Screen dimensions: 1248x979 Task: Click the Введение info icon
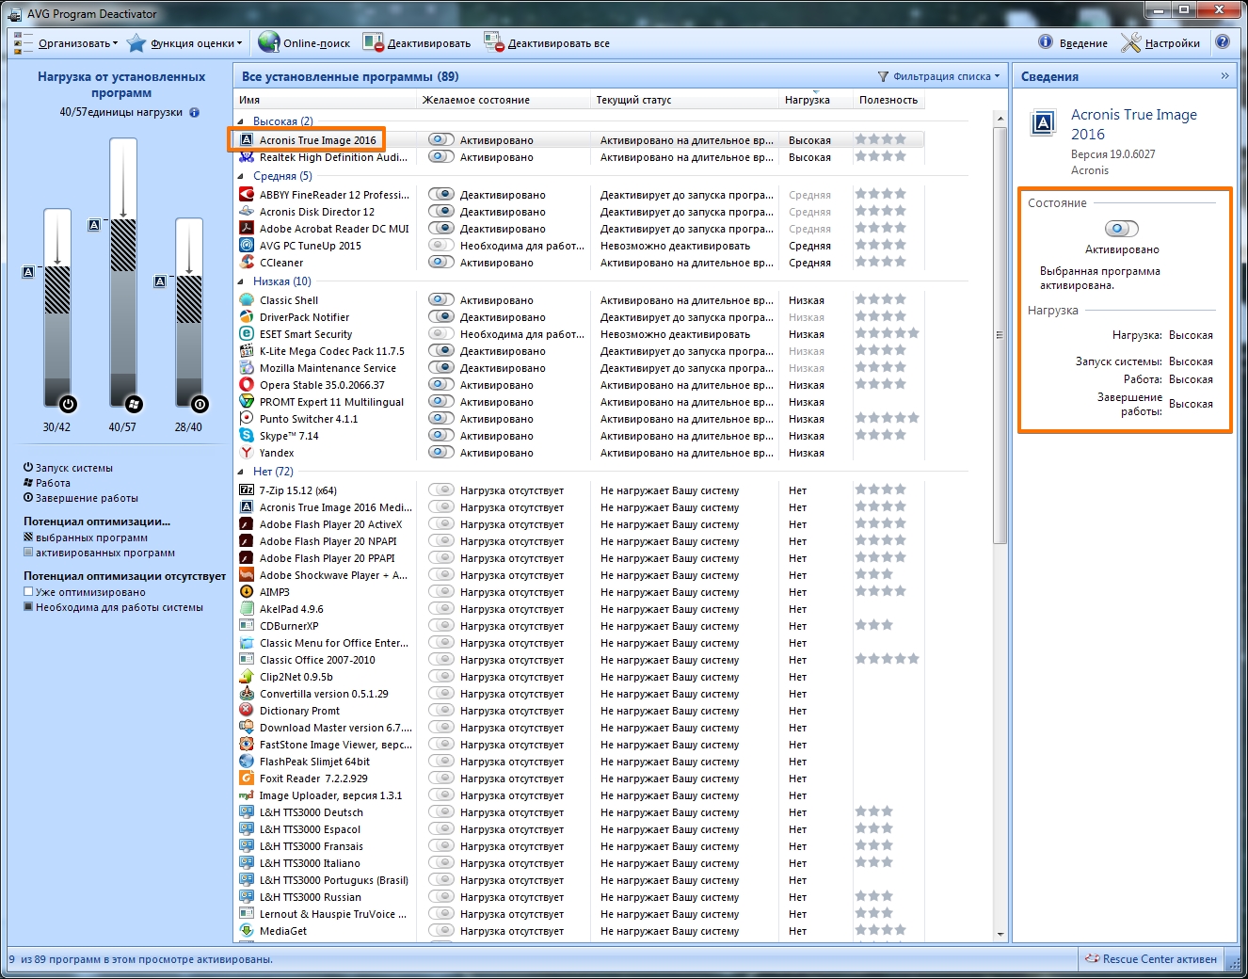[x=1046, y=42]
